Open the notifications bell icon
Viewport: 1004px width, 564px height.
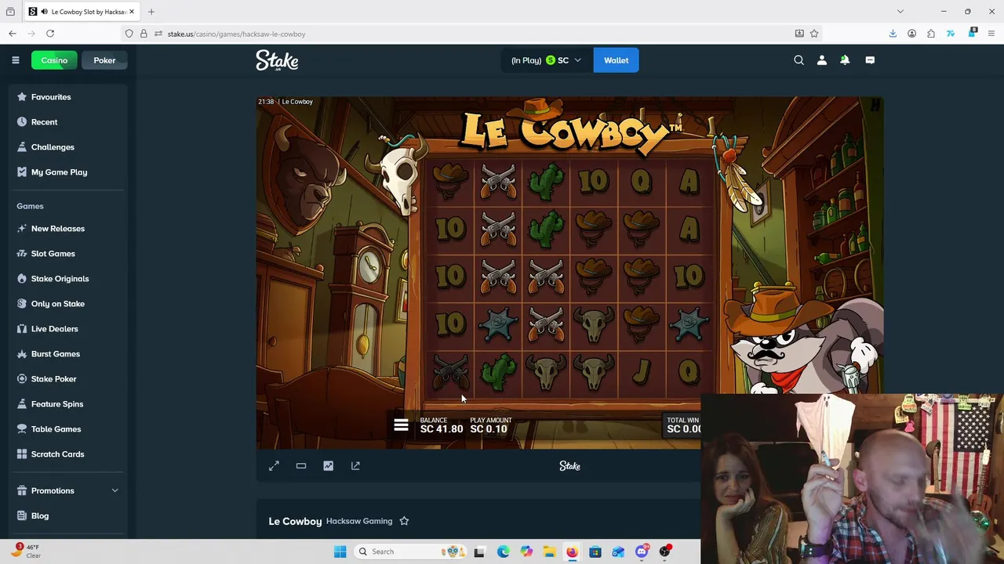845,60
